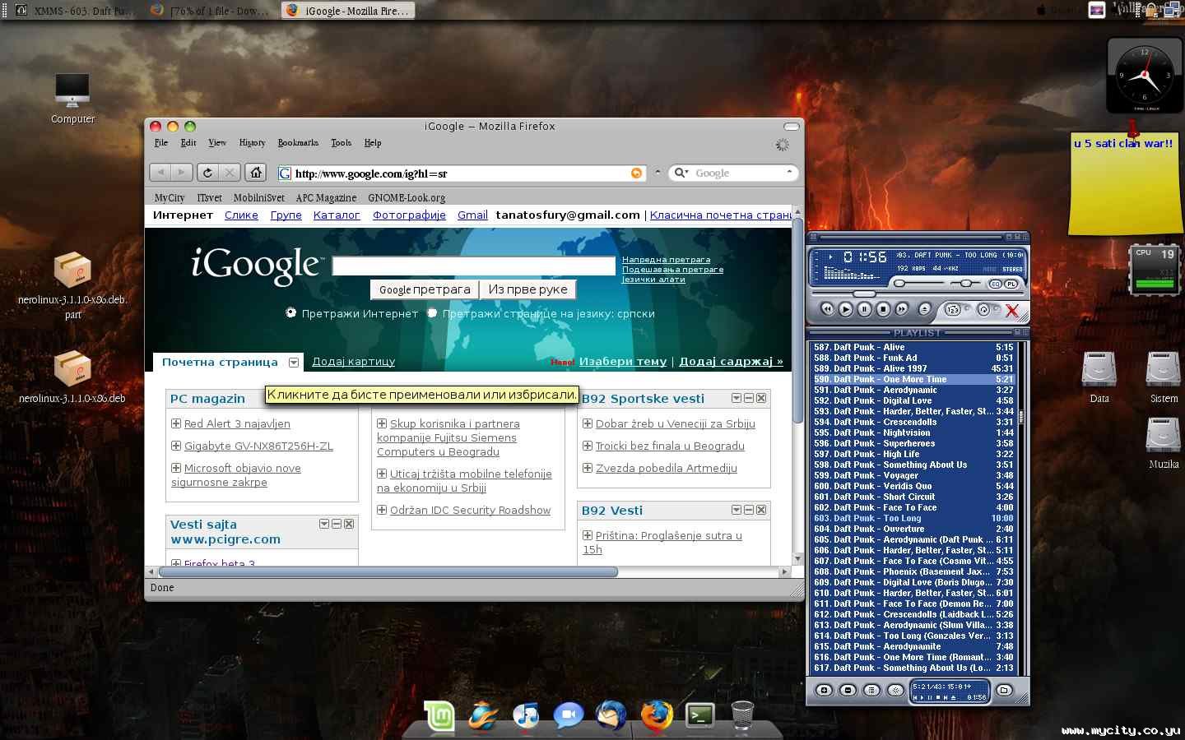Viewport: 1185px width, 740px height.
Task: Click the Firefox Stop loading button
Action: tap(230, 173)
